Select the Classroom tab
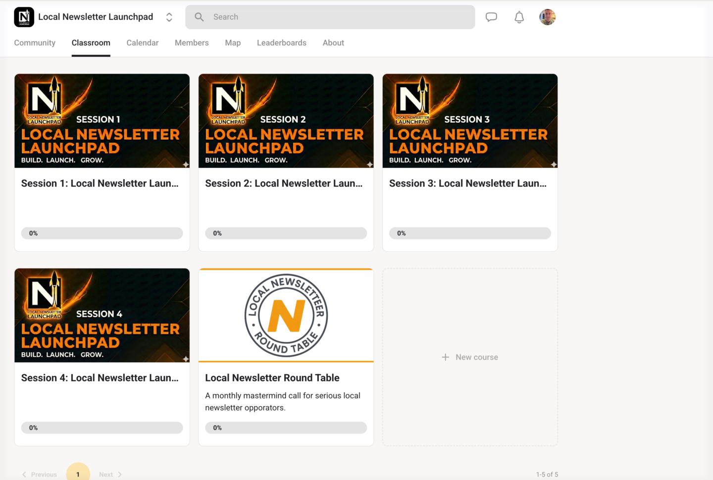713x480 pixels. 91,43
